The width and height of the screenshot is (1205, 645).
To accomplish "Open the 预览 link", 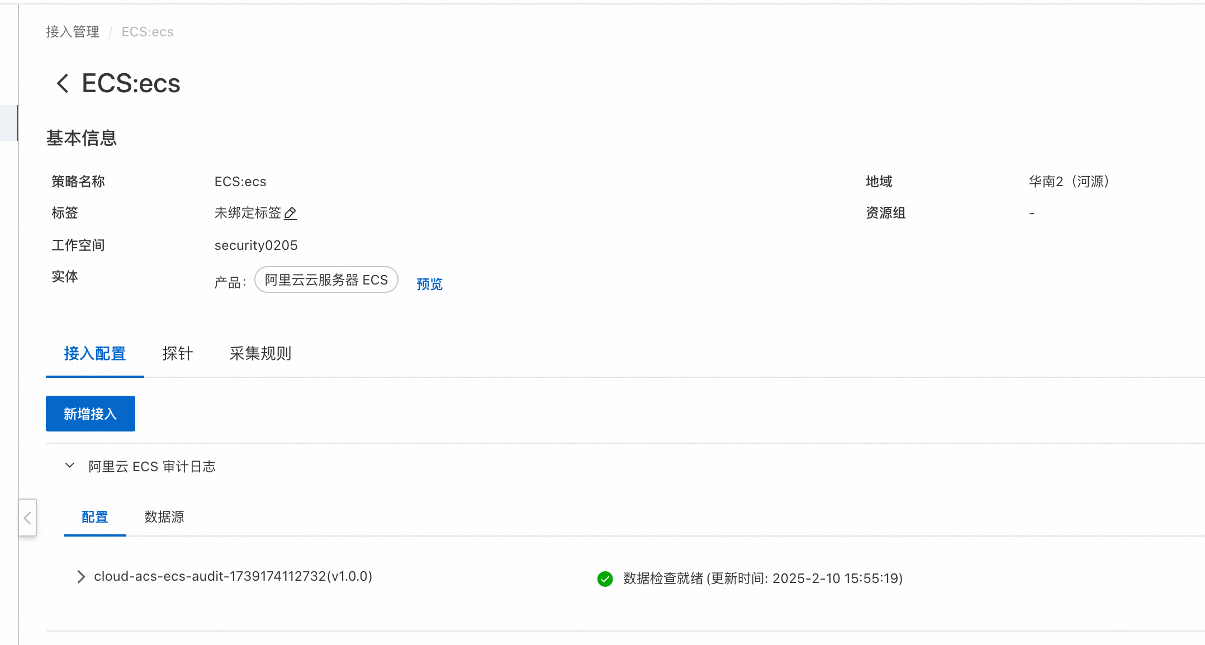I will (429, 284).
